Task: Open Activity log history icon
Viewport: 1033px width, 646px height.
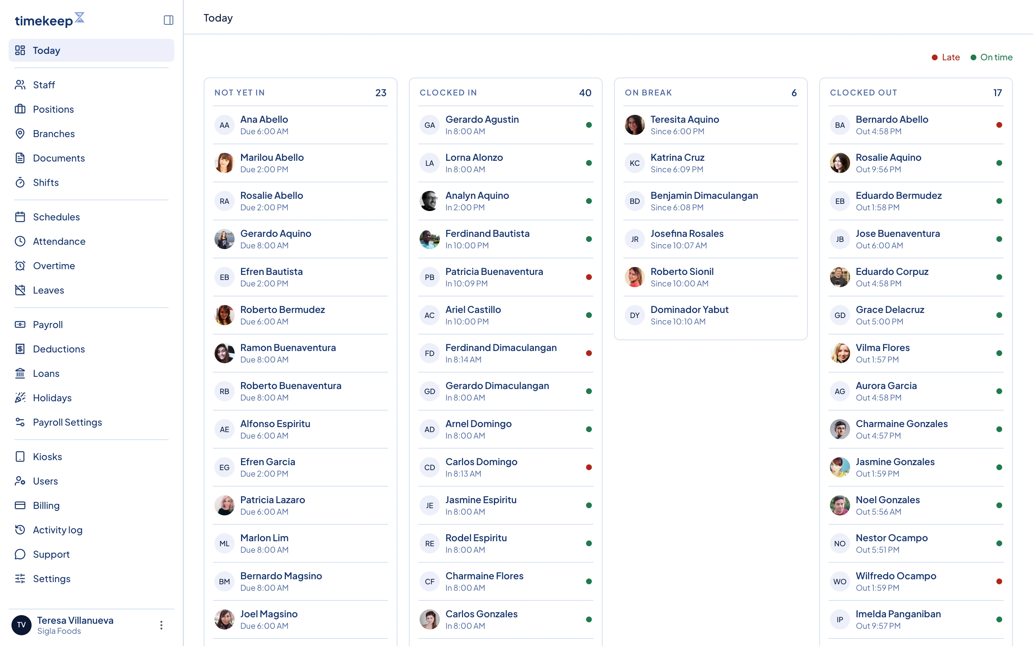Action: point(20,529)
